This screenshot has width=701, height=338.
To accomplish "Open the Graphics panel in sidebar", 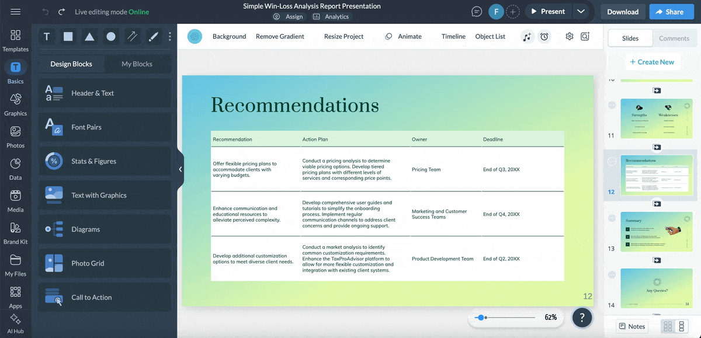I will coord(15,104).
